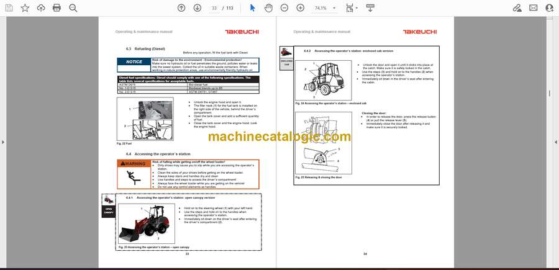The image size is (559, 270).
Task: Open the find text search tool
Action: tap(73, 8)
